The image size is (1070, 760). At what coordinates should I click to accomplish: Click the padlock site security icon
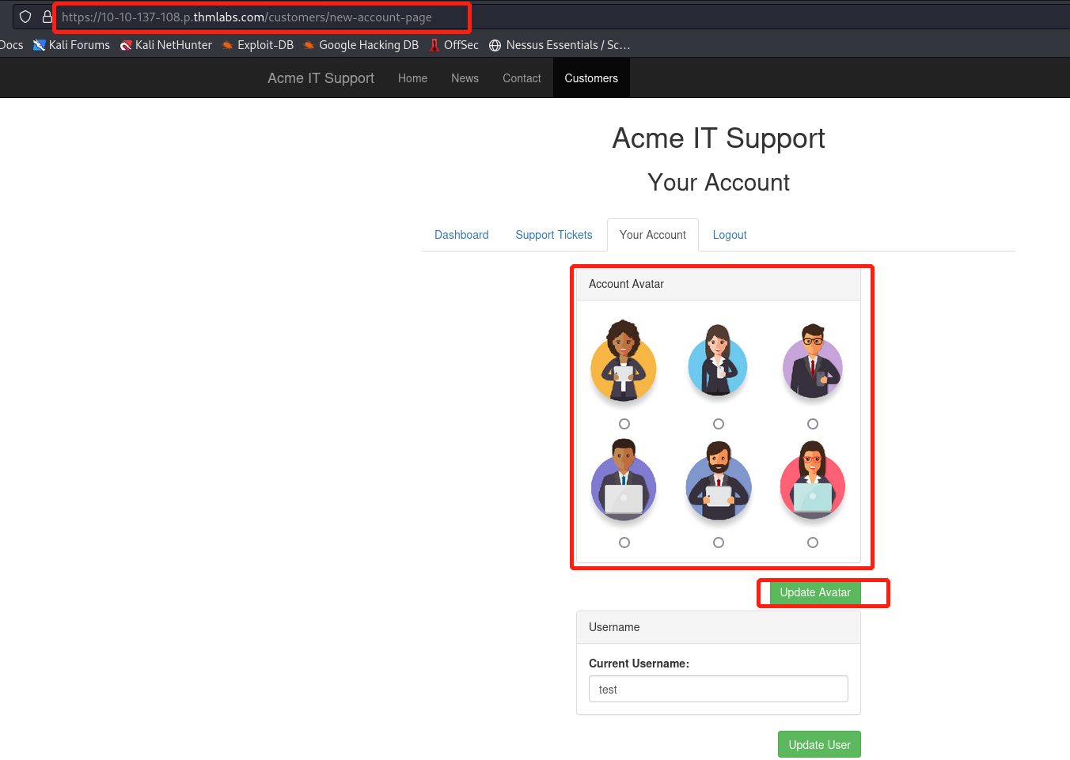coord(47,17)
